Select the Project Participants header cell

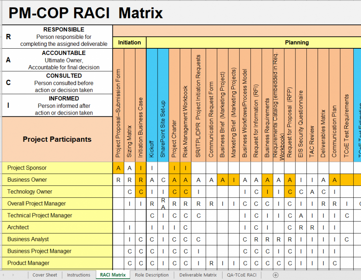point(56,139)
